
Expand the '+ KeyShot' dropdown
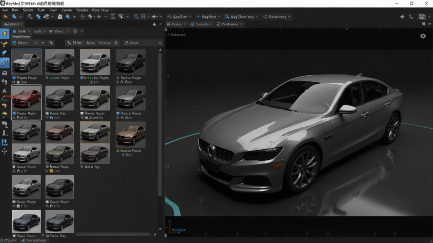point(219,17)
